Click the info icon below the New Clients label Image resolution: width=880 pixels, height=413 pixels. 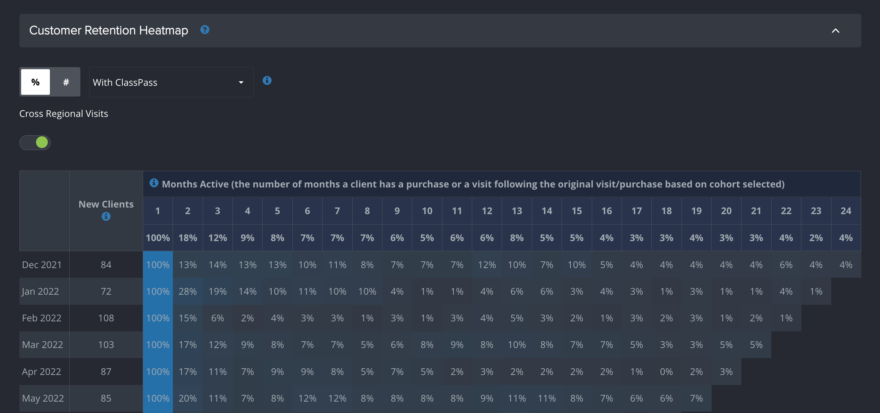[106, 217]
